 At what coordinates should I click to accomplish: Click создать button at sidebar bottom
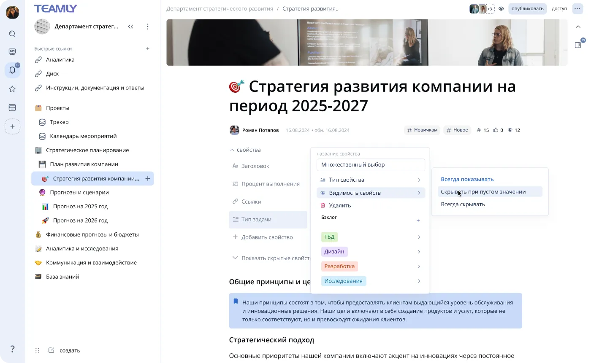64,350
